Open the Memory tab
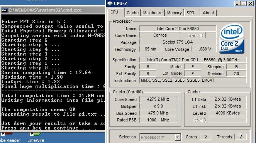256x143 pixels. coord(175,13)
